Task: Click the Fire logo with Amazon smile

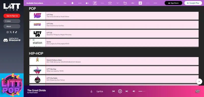Action: (125, 3)
